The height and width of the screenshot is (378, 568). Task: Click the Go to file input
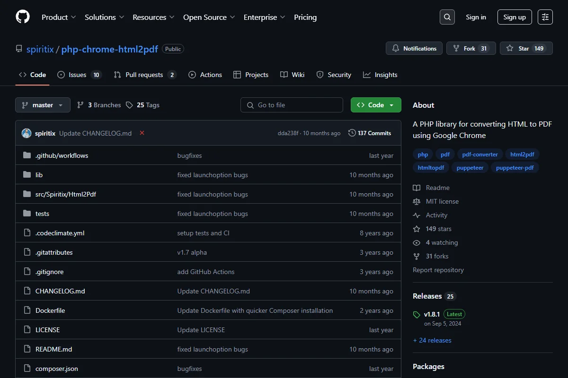(x=292, y=105)
